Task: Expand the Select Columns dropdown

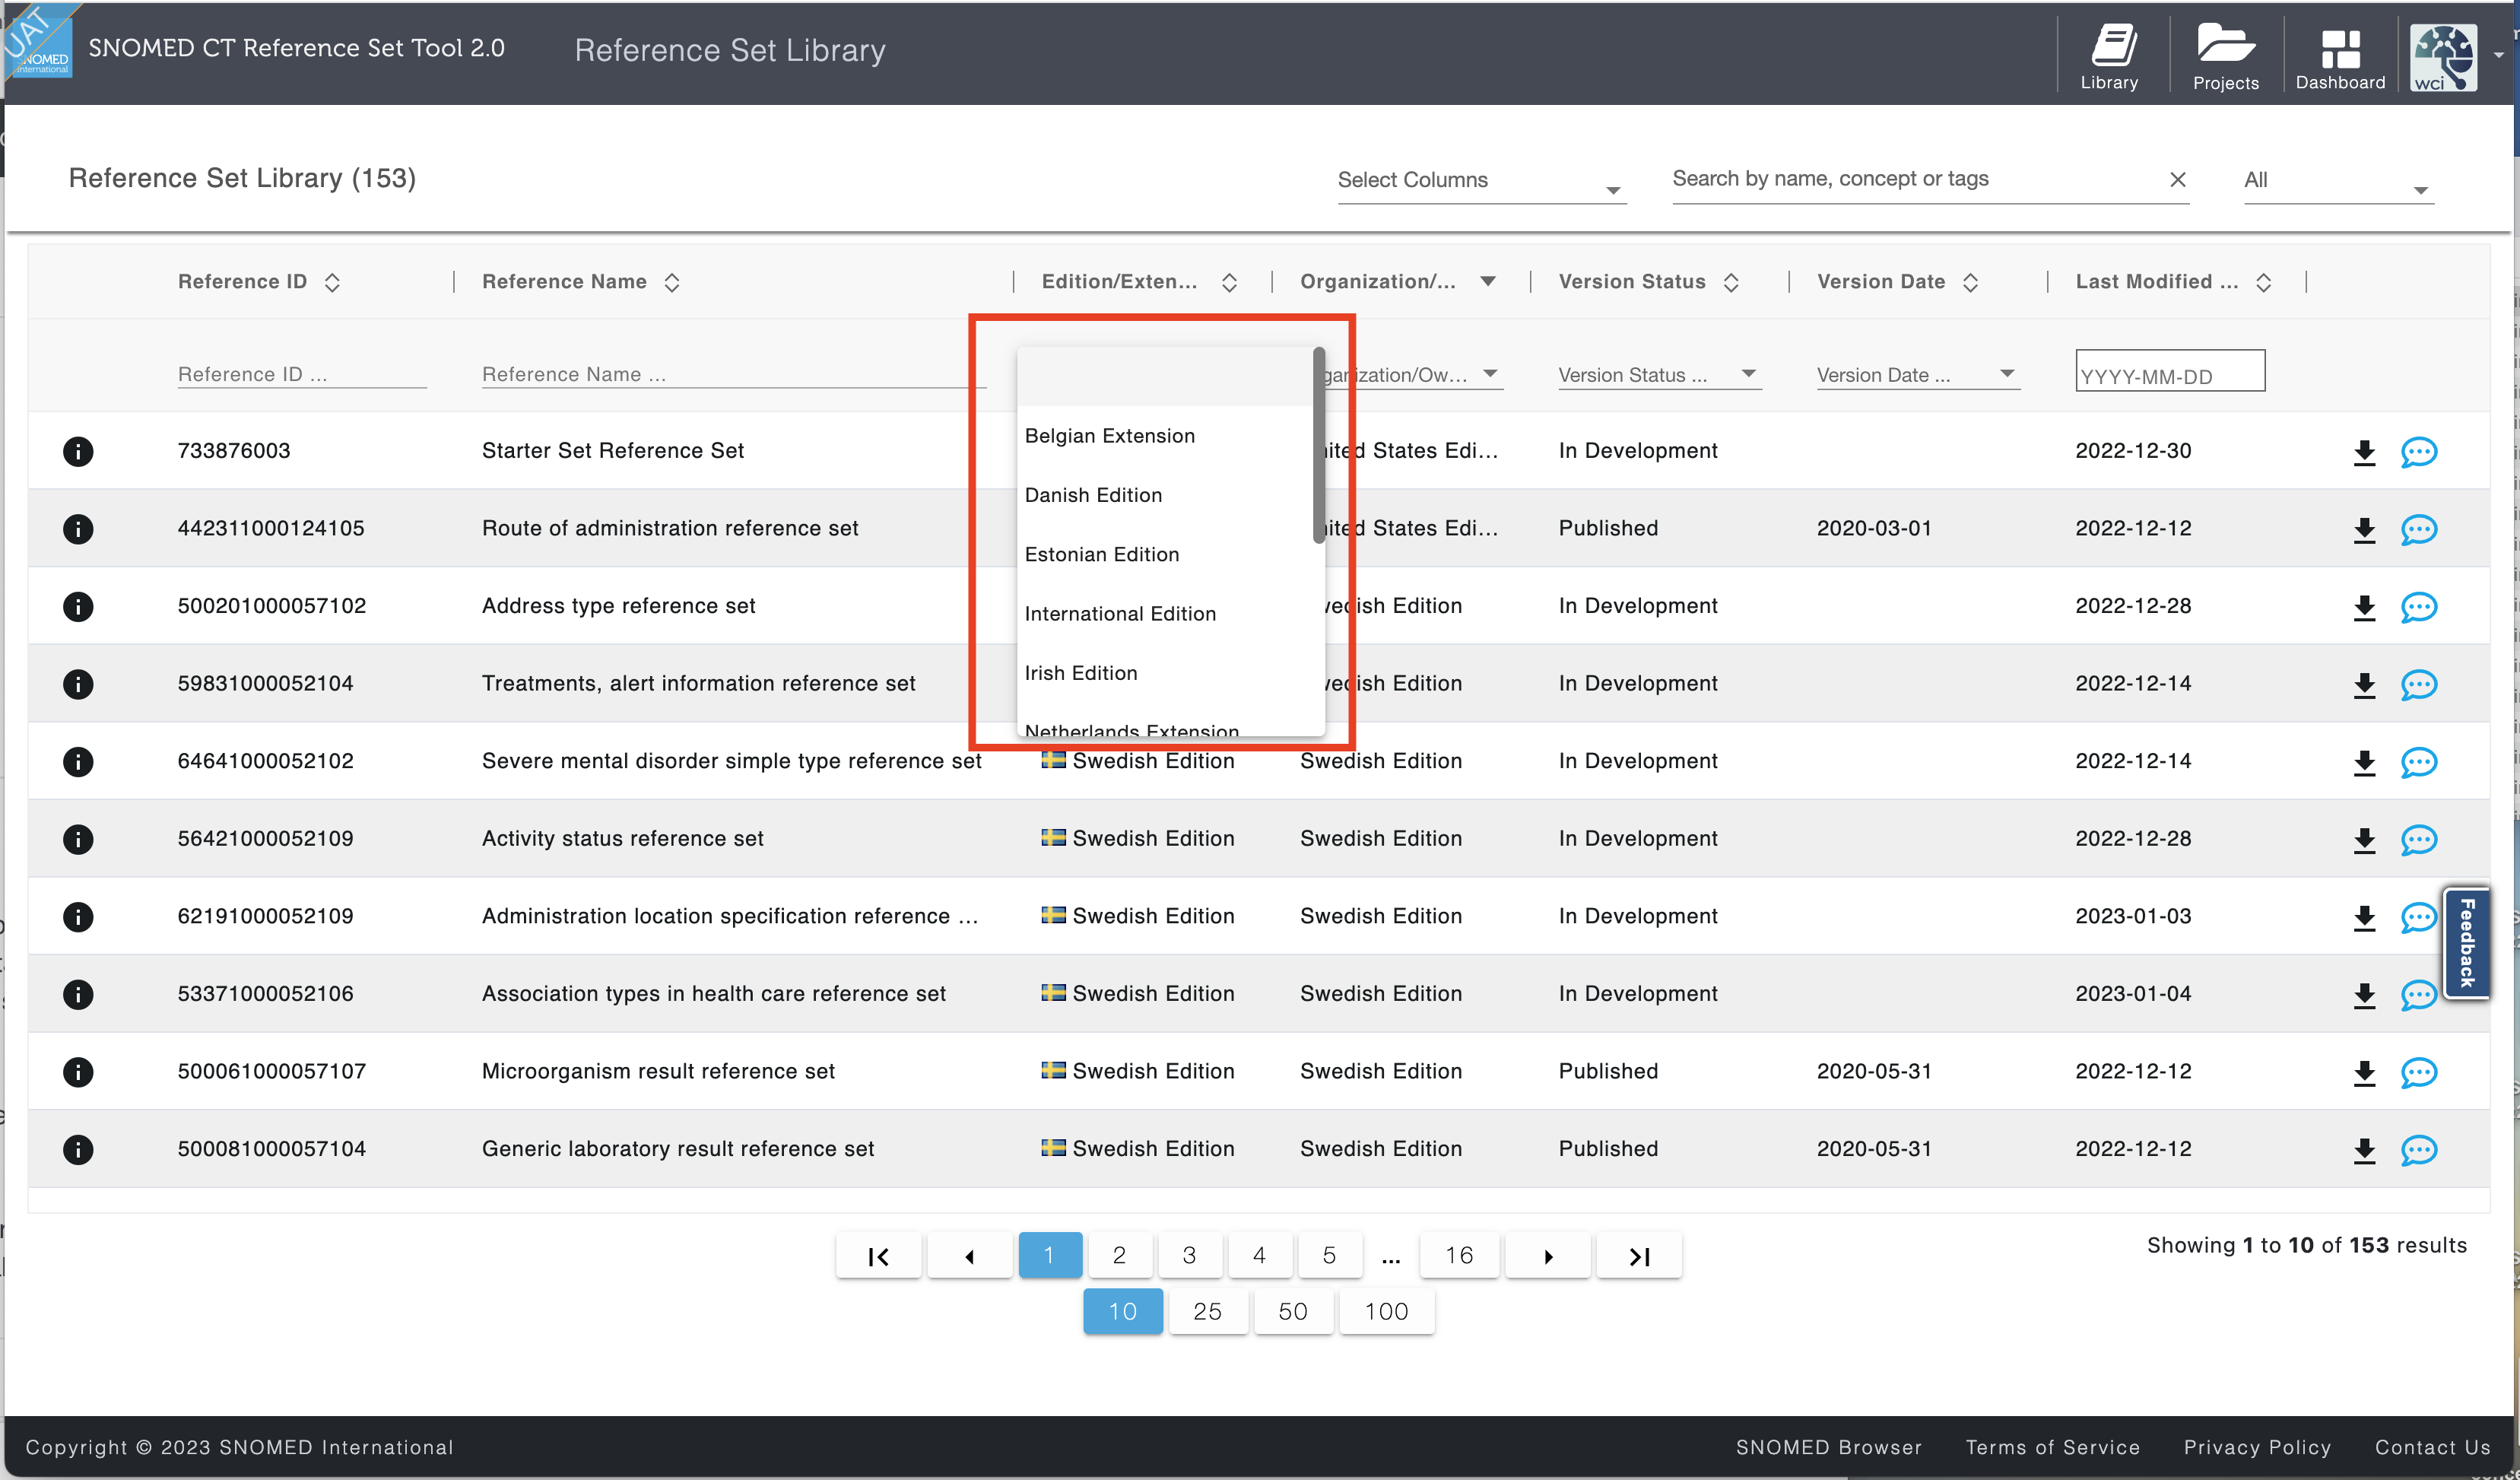Action: 1481,181
